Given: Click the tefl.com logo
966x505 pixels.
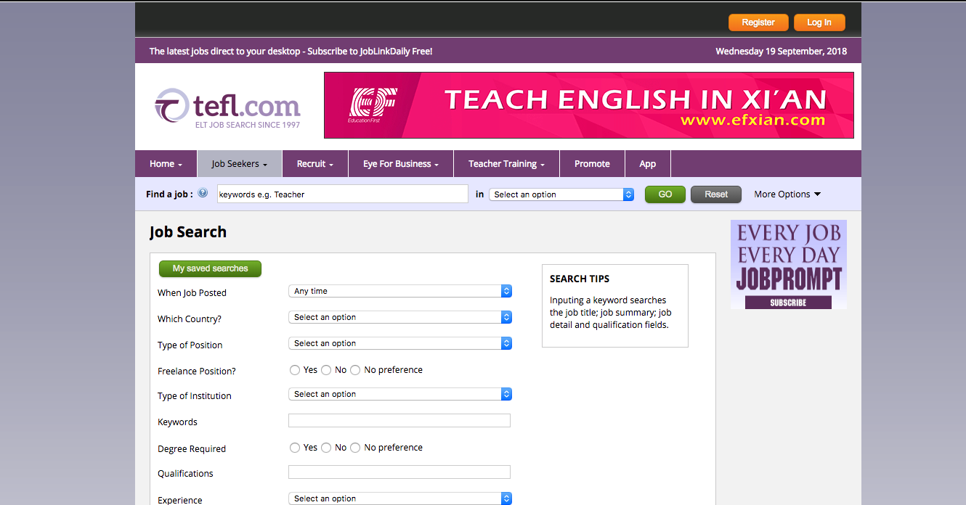Looking at the screenshot, I should [227, 104].
